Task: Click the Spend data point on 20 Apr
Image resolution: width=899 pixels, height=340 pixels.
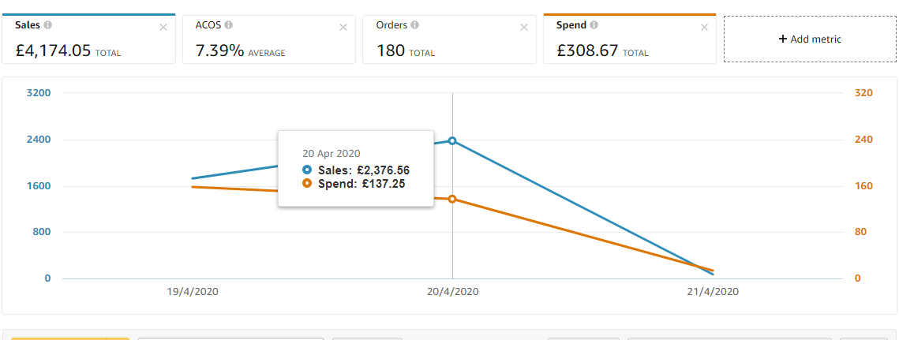Action: (x=452, y=199)
